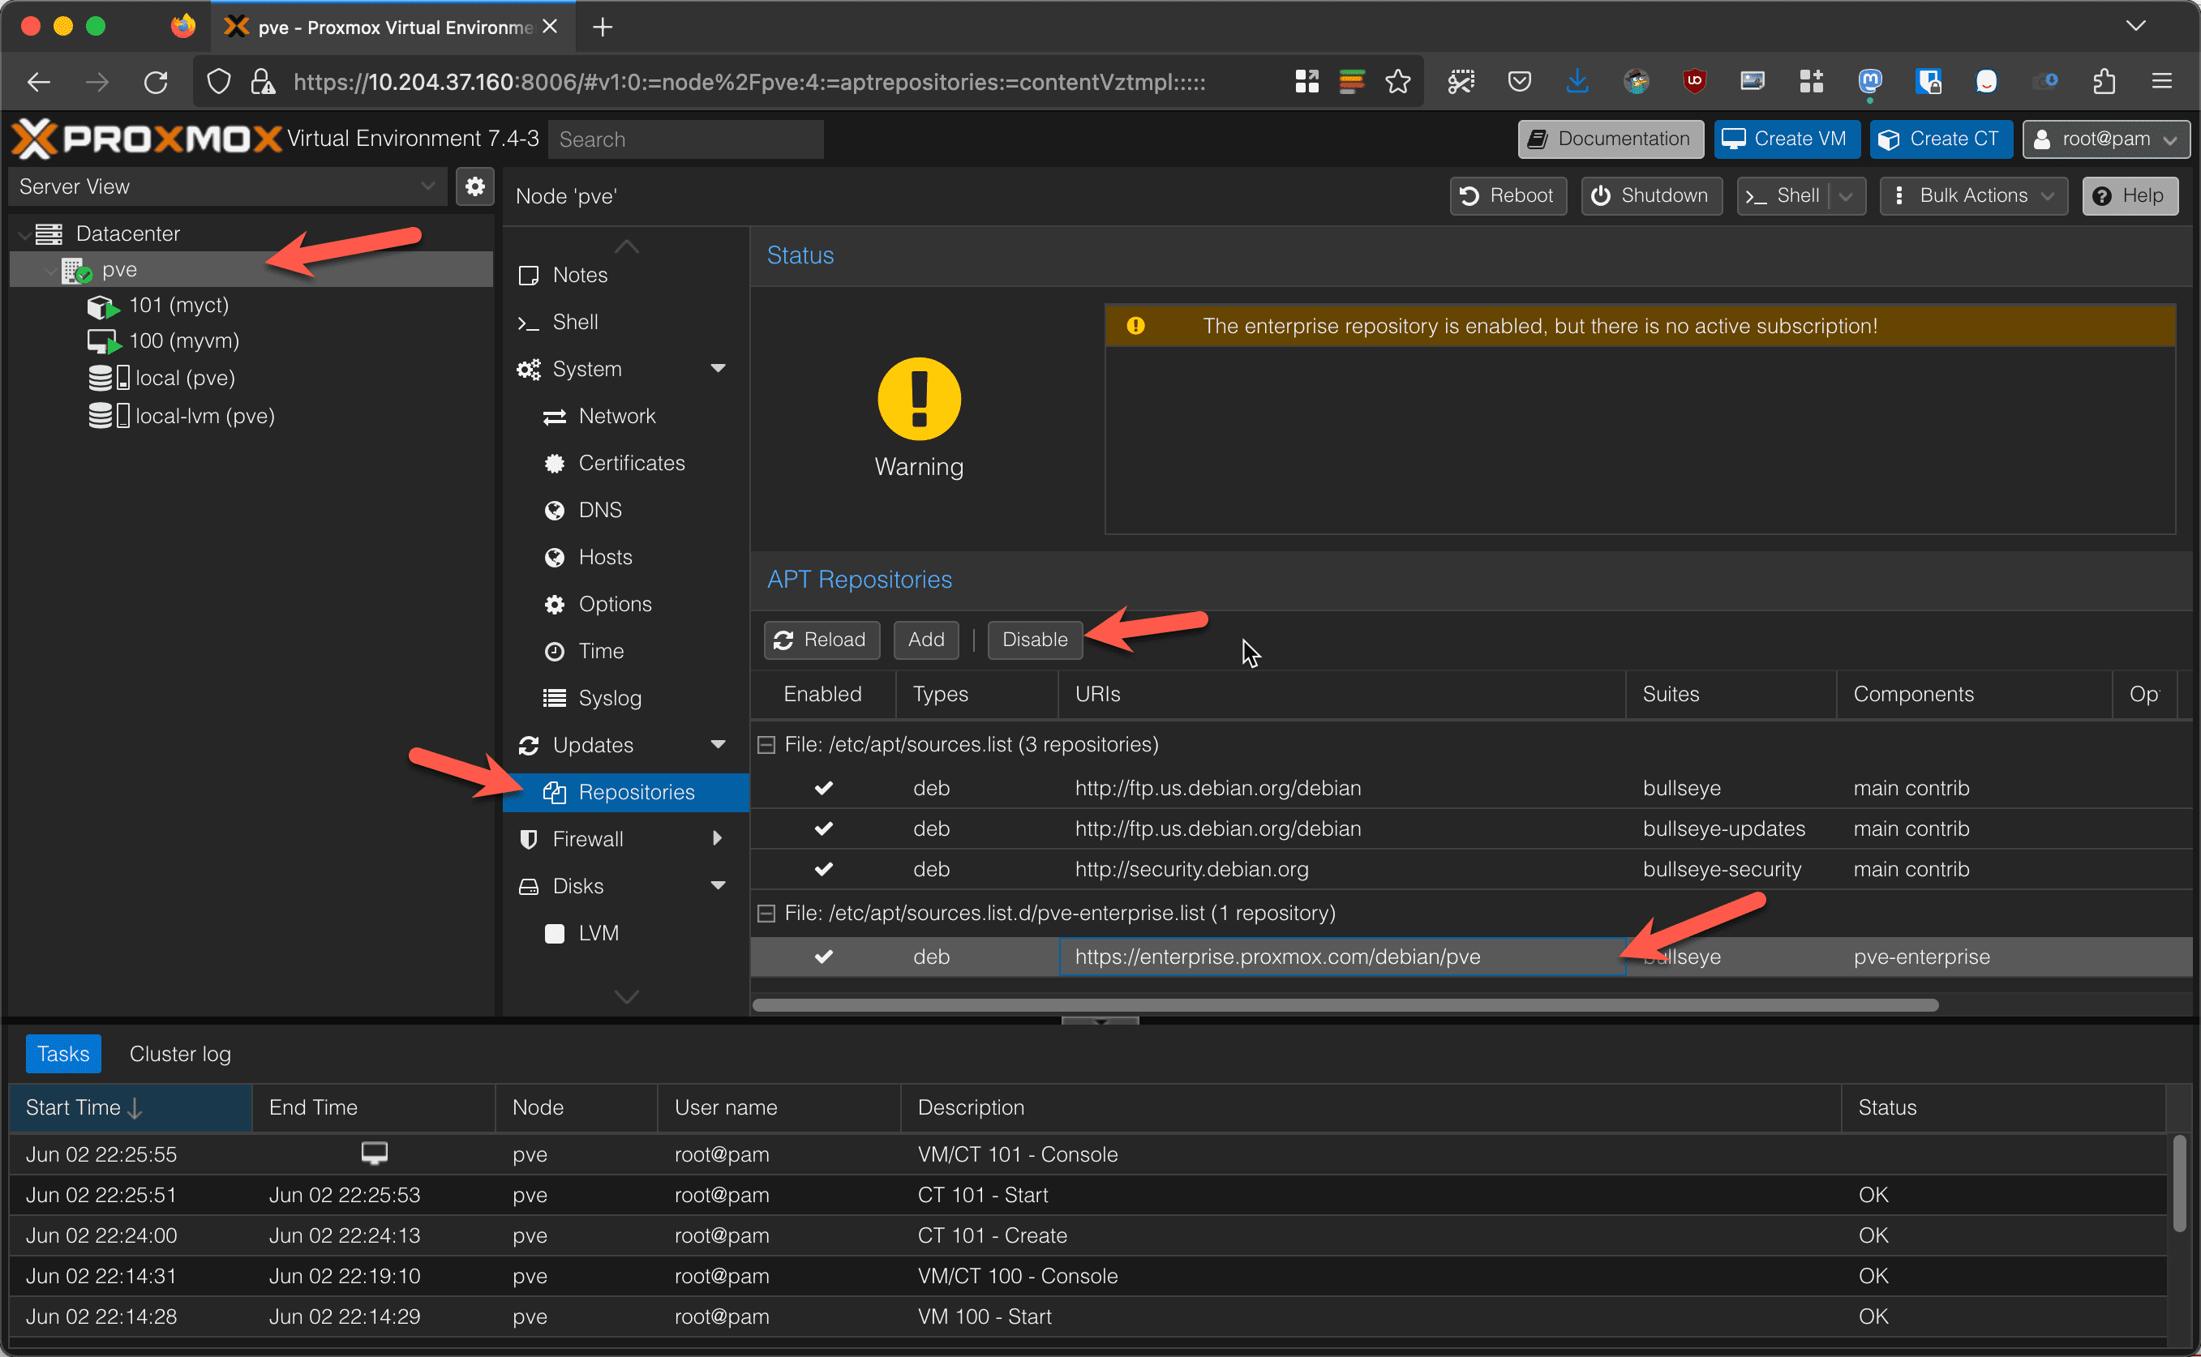
Task: Switch to the Cluster log tab
Action: coord(179,1054)
